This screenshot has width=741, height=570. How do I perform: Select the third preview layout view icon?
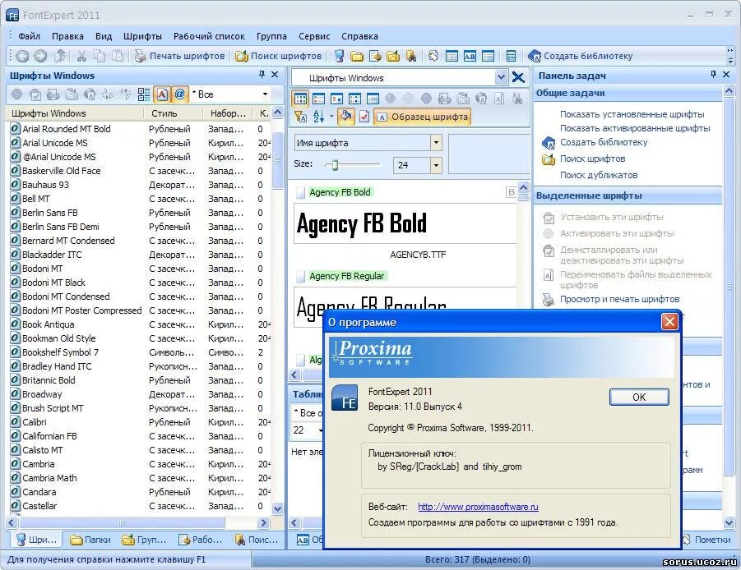(x=336, y=99)
